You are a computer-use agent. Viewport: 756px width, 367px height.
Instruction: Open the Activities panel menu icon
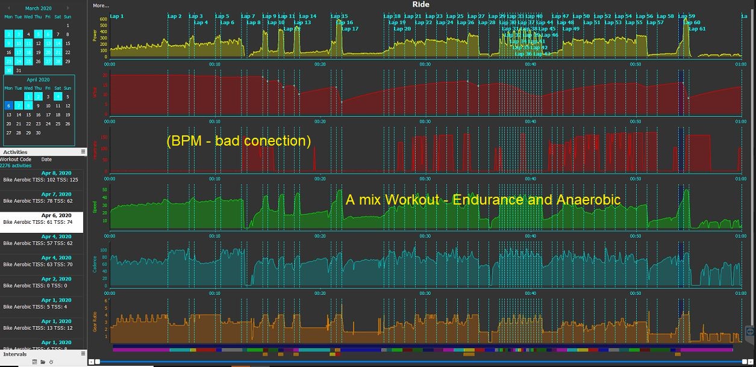pyautogui.click(x=83, y=152)
